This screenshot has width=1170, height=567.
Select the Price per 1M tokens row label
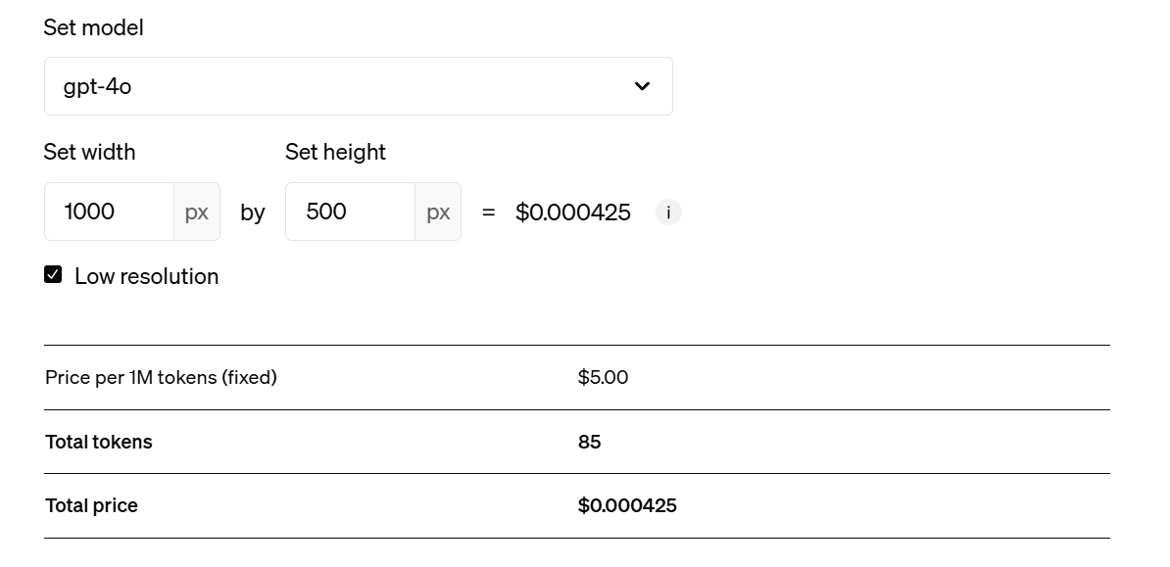161,377
